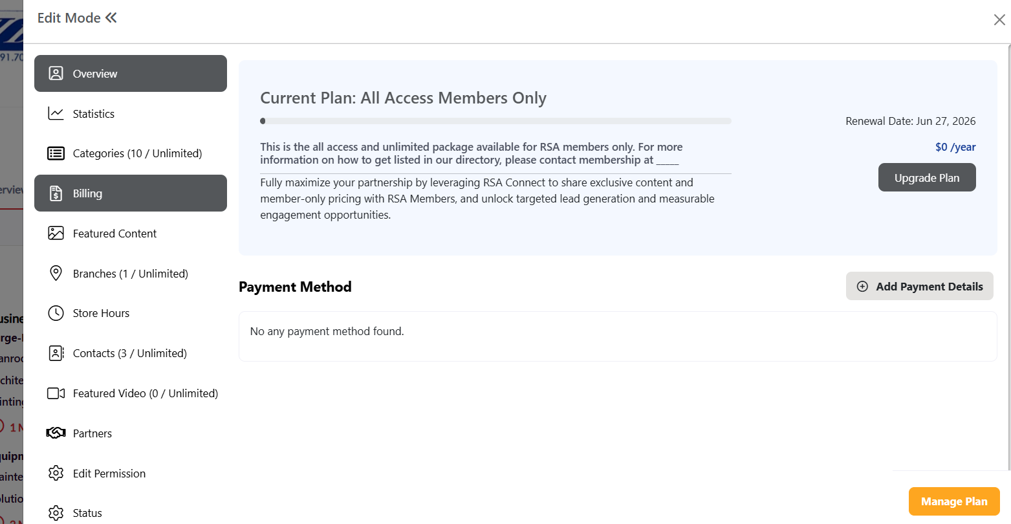Select Billing in the sidebar
1011x524 pixels.
coord(131,193)
